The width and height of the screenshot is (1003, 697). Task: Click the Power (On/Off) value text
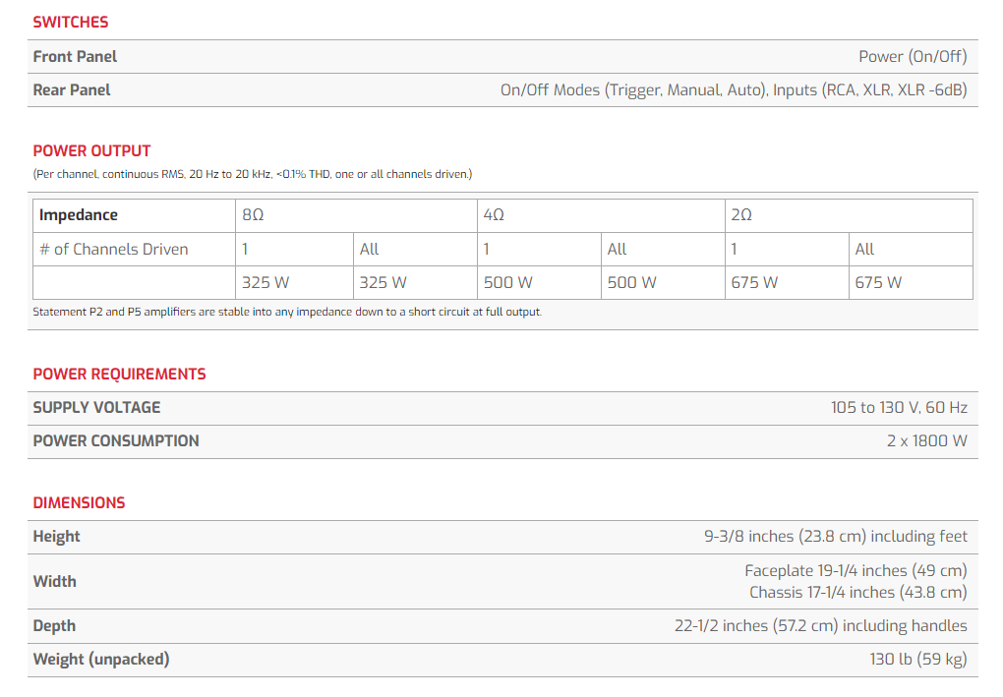pos(912,56)
